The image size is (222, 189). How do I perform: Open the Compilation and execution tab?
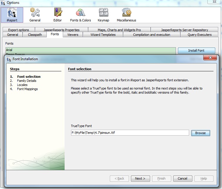pos(152,35)
